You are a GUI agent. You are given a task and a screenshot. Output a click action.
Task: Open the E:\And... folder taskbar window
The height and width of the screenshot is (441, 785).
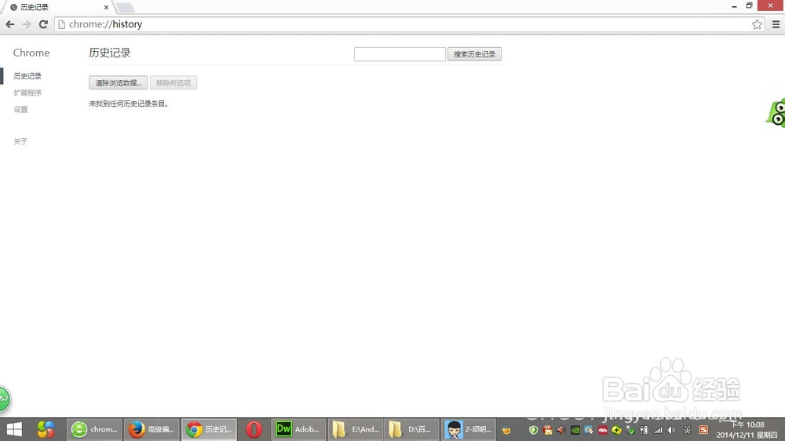pyautogui.click(x=356, y=429)
